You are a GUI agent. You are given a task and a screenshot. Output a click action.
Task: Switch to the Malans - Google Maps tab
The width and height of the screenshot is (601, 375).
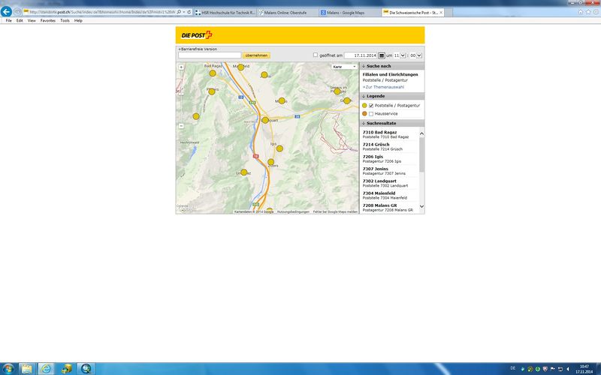coord(349,13)
